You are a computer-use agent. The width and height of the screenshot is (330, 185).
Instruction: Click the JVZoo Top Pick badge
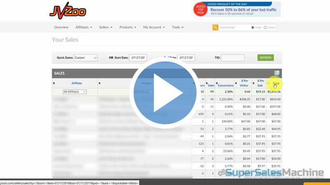199,9
